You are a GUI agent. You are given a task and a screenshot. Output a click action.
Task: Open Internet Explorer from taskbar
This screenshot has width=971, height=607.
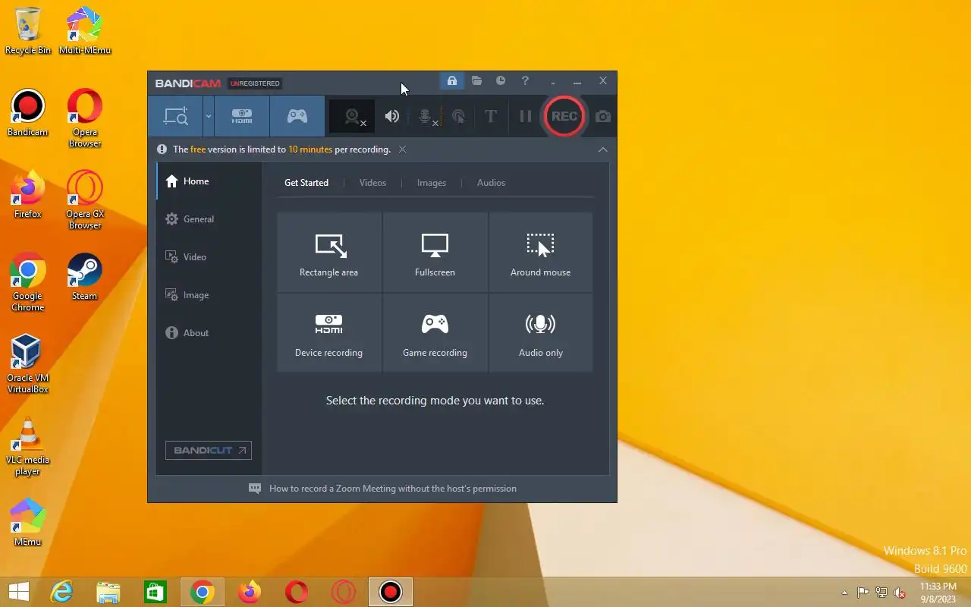pyautogui.click(x=61, y=592)
